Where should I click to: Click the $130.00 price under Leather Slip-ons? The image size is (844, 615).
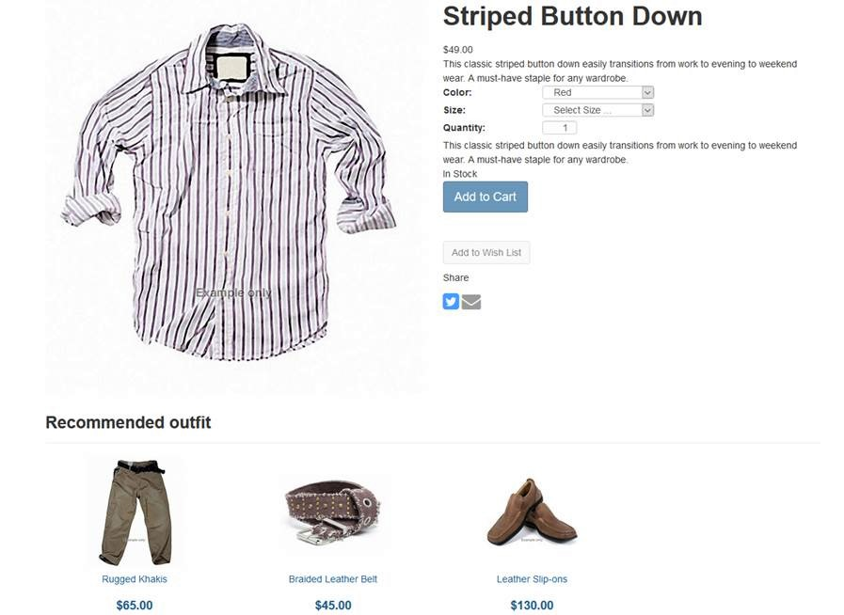click(532, 606)
